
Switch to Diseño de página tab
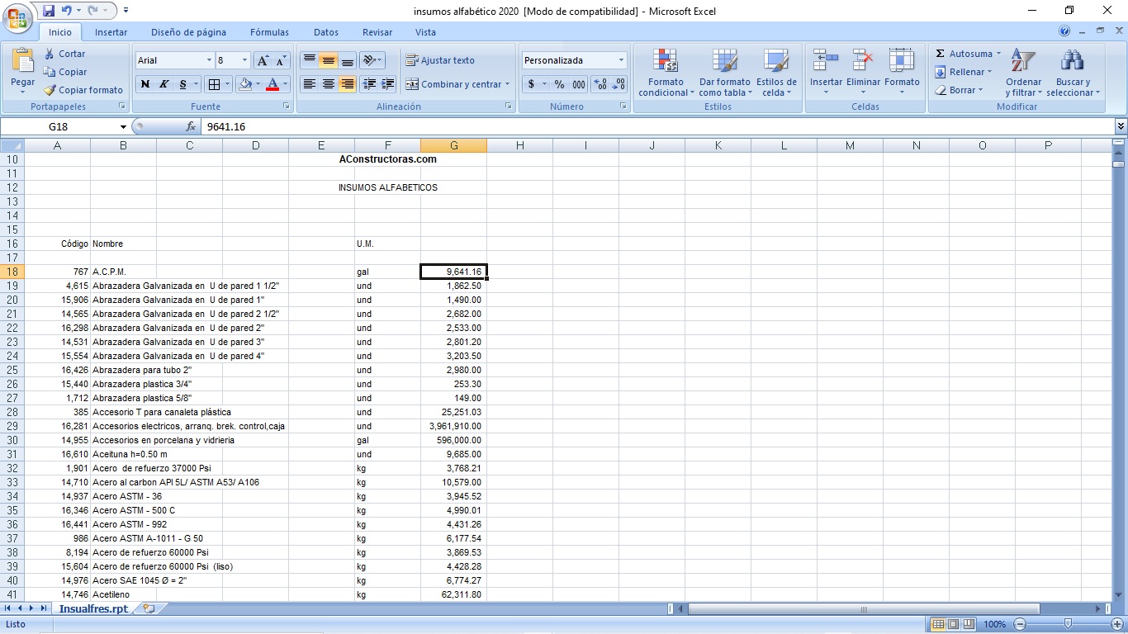coord(188,32)
